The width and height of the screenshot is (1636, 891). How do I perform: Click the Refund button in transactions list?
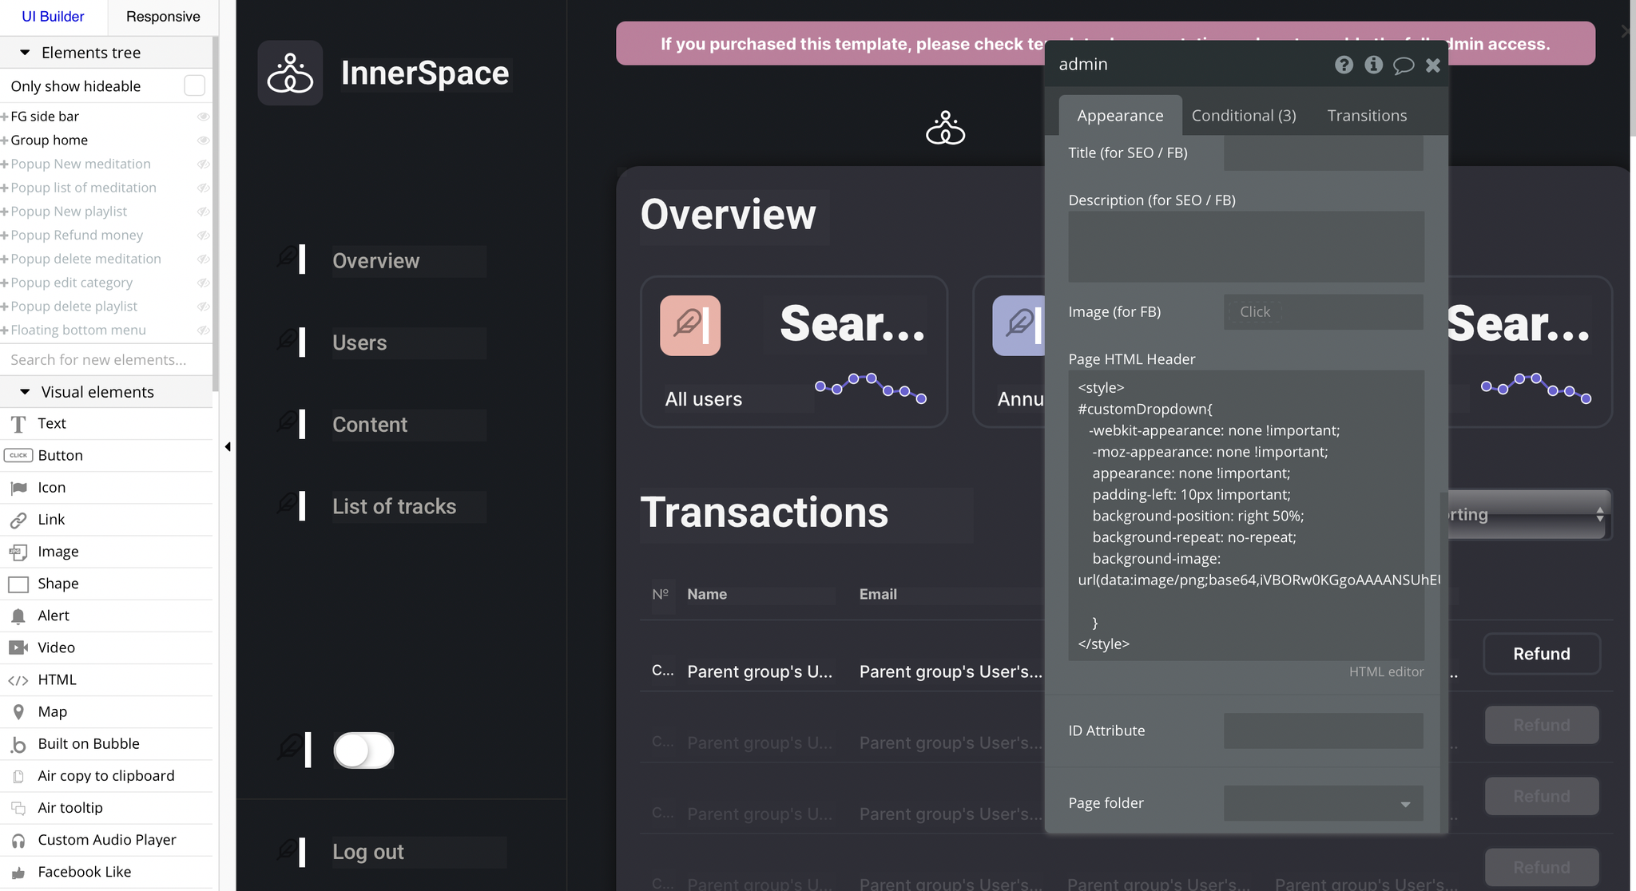(x=1542, y=653)
